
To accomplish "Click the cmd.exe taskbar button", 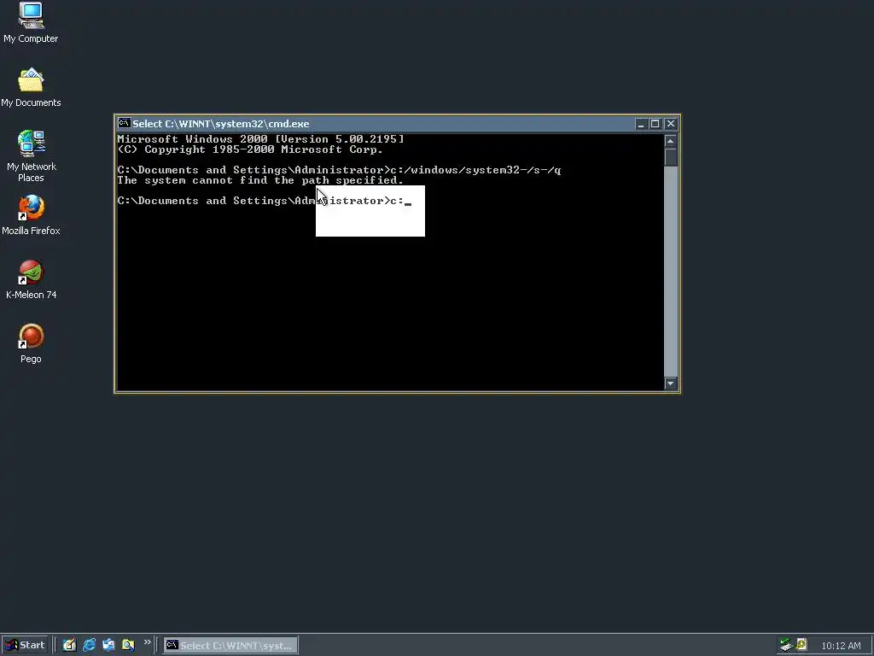I will point(230,646).
